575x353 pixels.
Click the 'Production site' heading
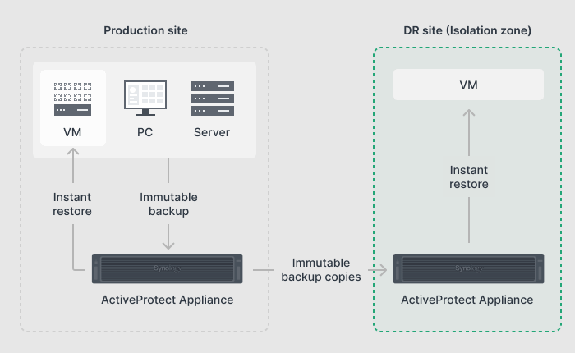point(145,30)
